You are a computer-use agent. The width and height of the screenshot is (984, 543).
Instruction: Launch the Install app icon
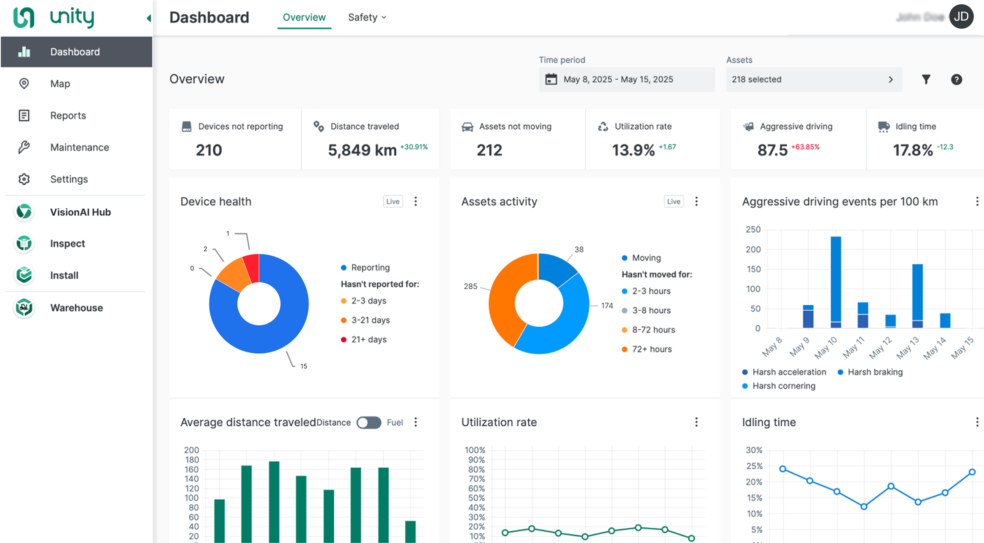tap(24, 275)
